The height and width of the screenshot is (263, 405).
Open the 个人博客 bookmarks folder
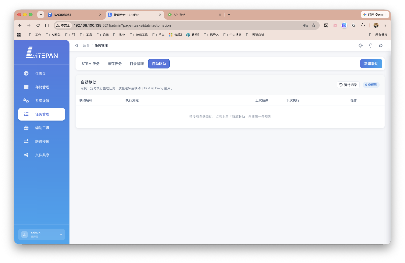point(233,35)
